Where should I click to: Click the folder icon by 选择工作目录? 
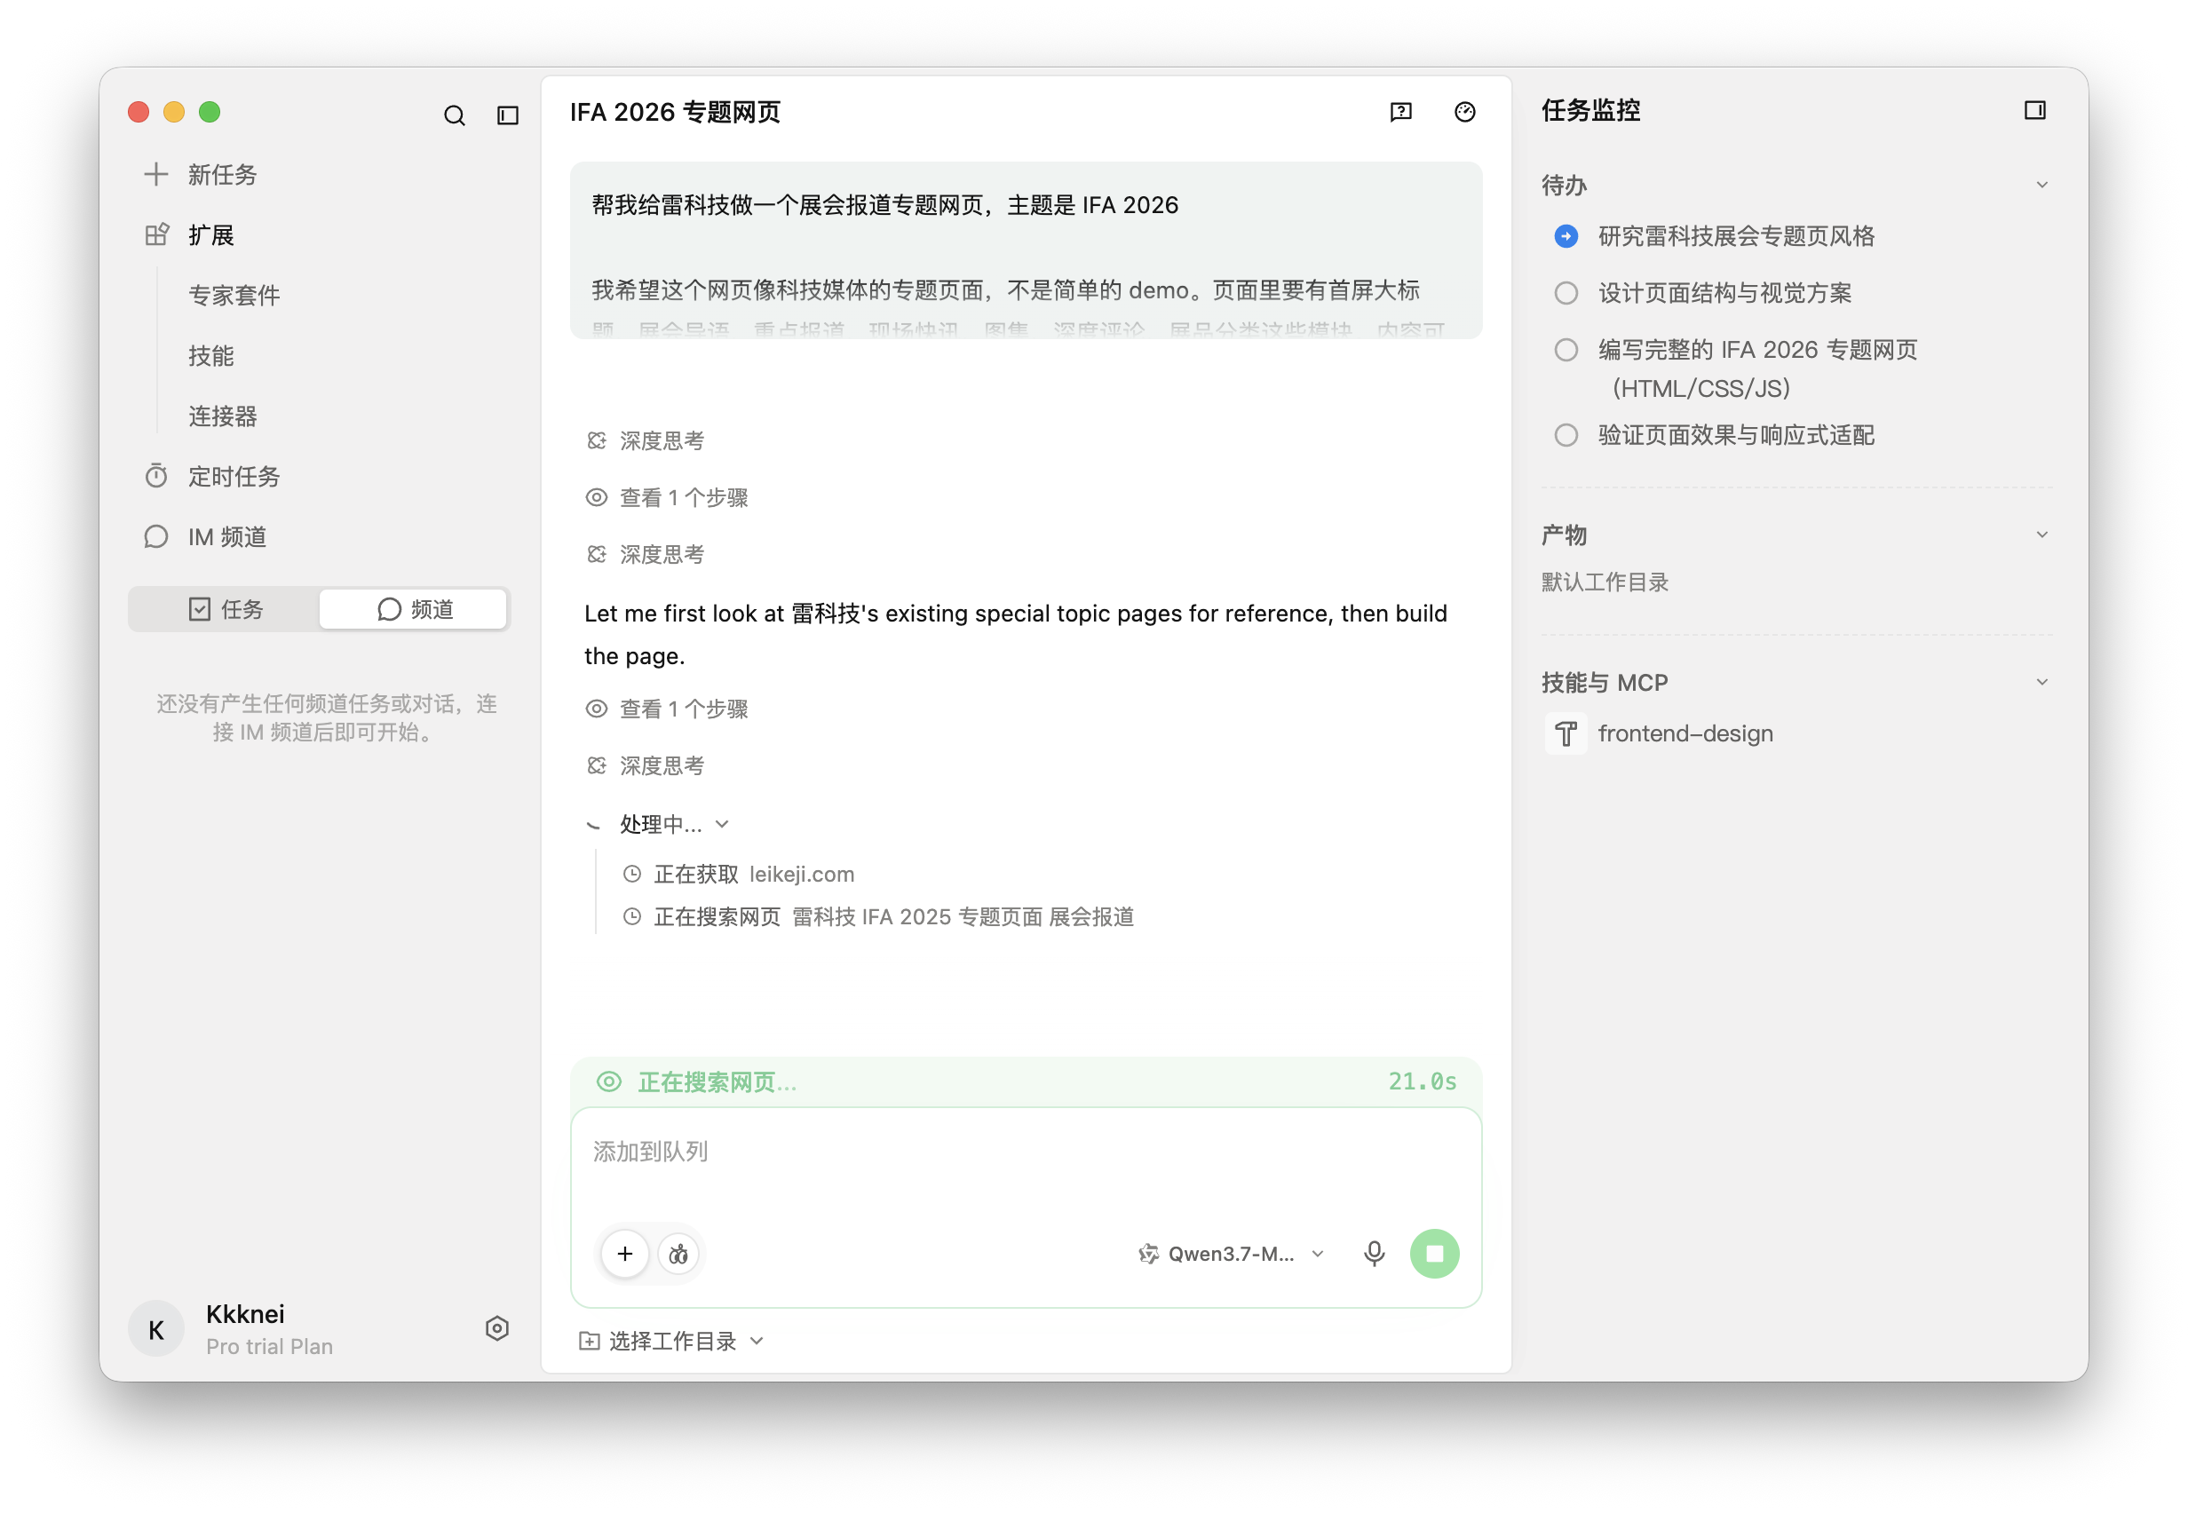pyautogui.click(x=589, y=1341)
